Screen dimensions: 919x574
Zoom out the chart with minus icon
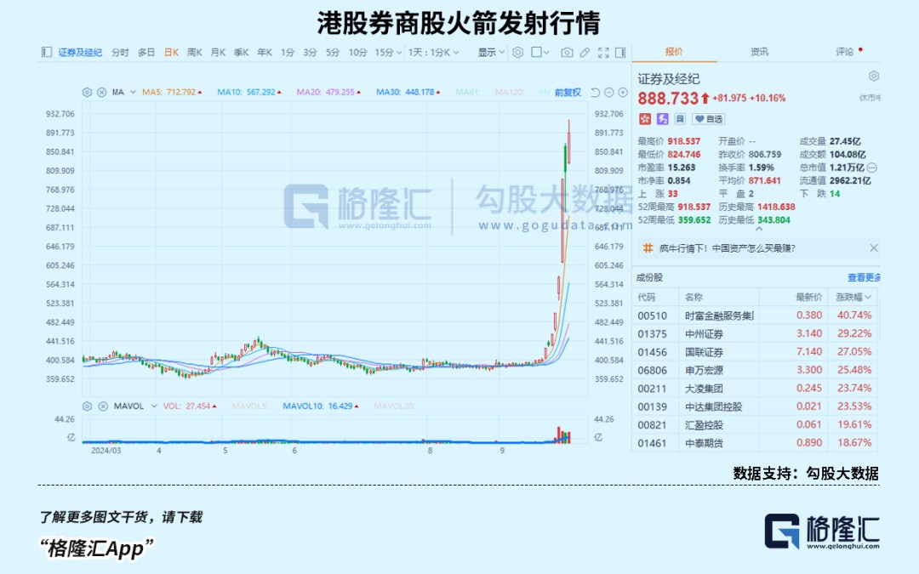609,93
